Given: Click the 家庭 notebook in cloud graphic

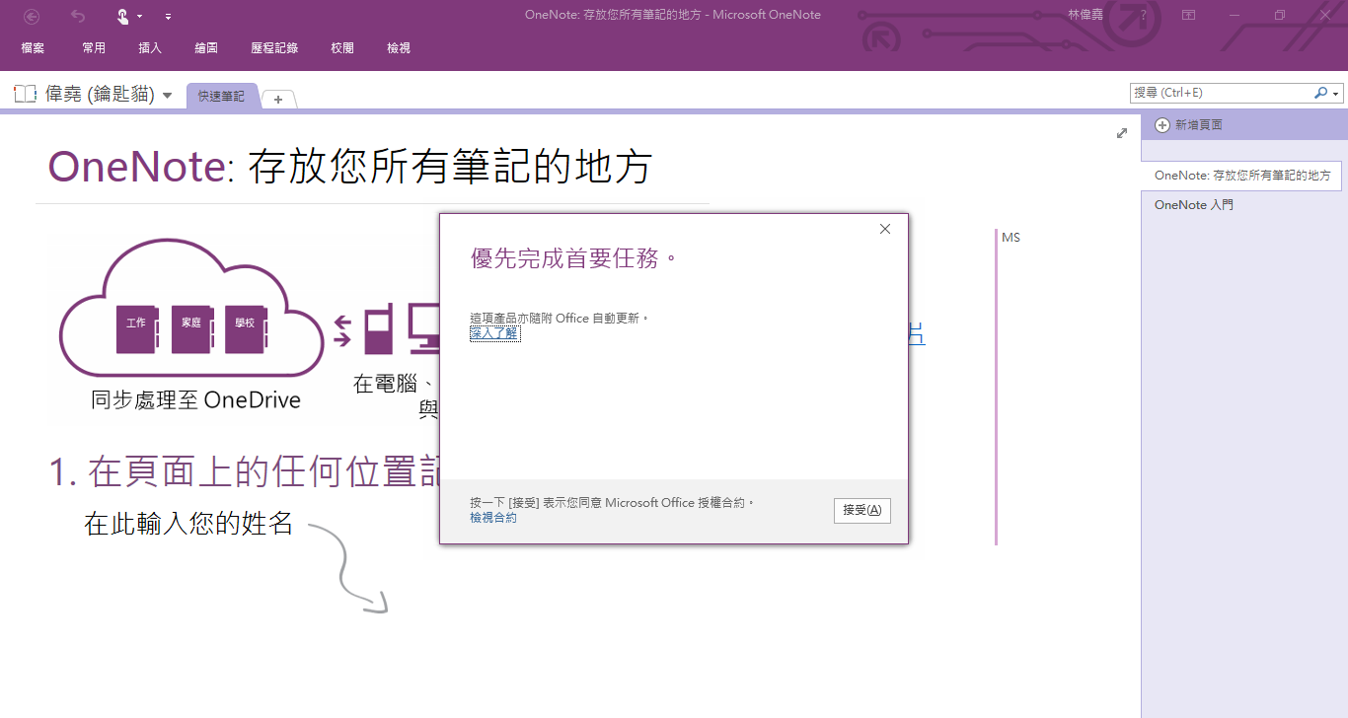Looking at the screenshot, I should click(190, 328).
